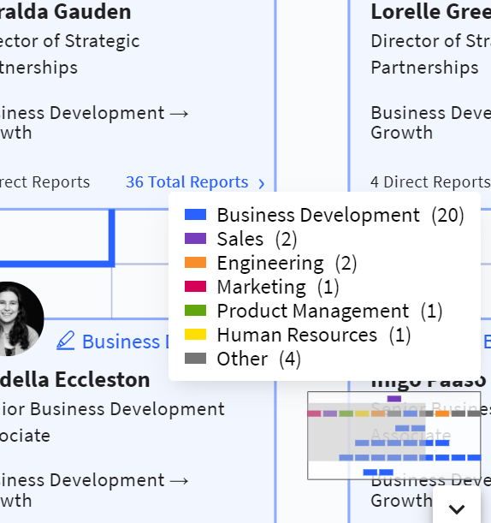Image resolution: width=491 pixels, height=523 pixels.
Task: Click the yellow Human Resources legend swatch
Action: coord(195,334)
